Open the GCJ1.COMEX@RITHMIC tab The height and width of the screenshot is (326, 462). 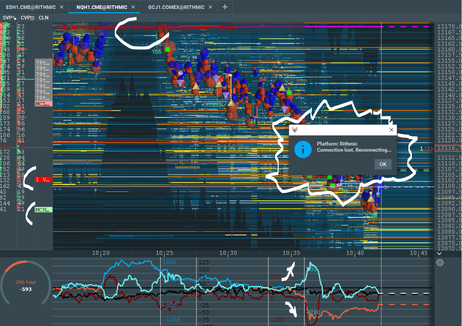176,7
